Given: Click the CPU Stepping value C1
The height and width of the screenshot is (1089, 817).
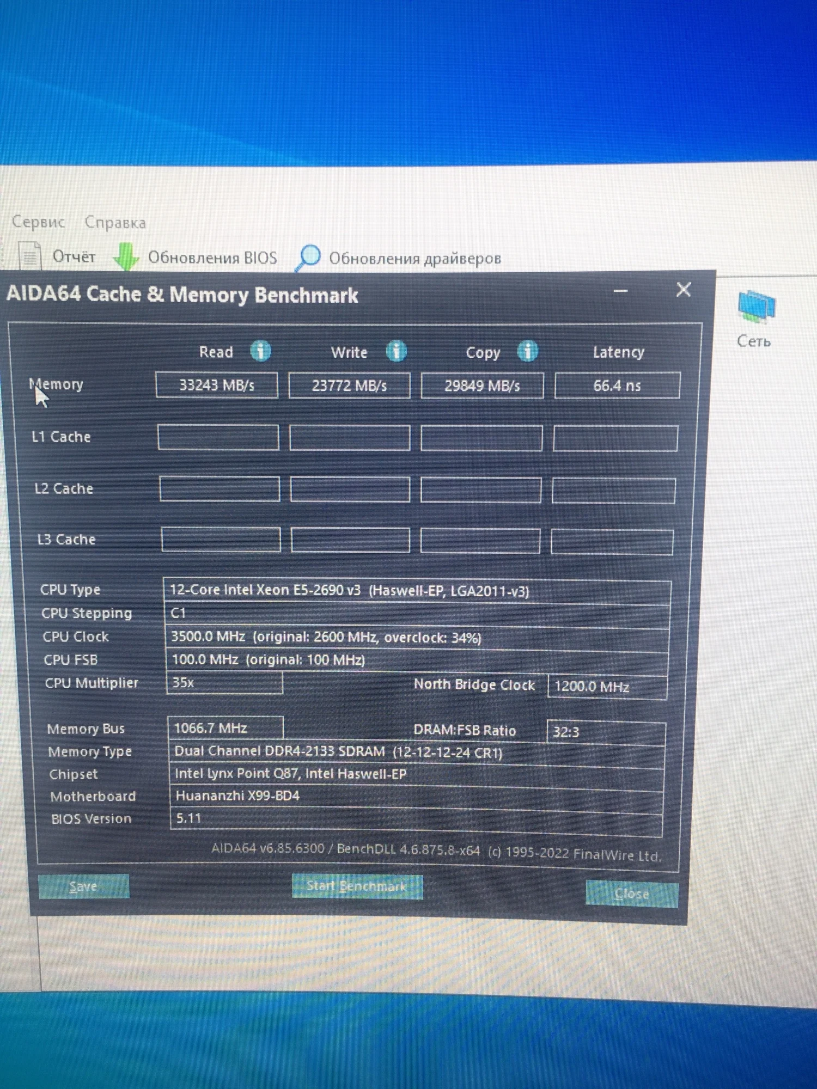Looking at the screenshot, I should pyautogui.click(x=417, y=615).
